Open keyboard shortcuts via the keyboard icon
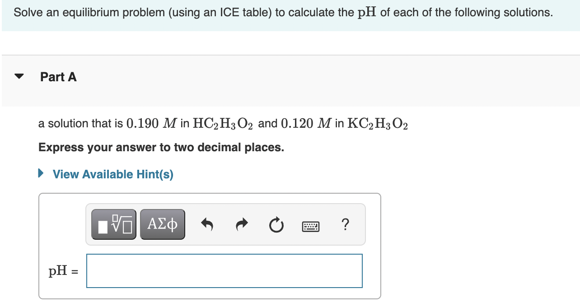Image resolution: width=580 pixels, height=307 pixels. pyautogui.click(x=311, y=224)
